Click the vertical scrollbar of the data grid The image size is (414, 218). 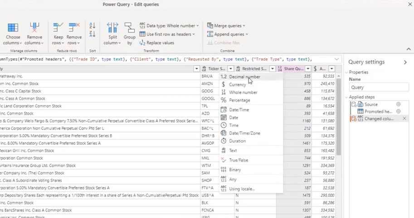(338, 117)
